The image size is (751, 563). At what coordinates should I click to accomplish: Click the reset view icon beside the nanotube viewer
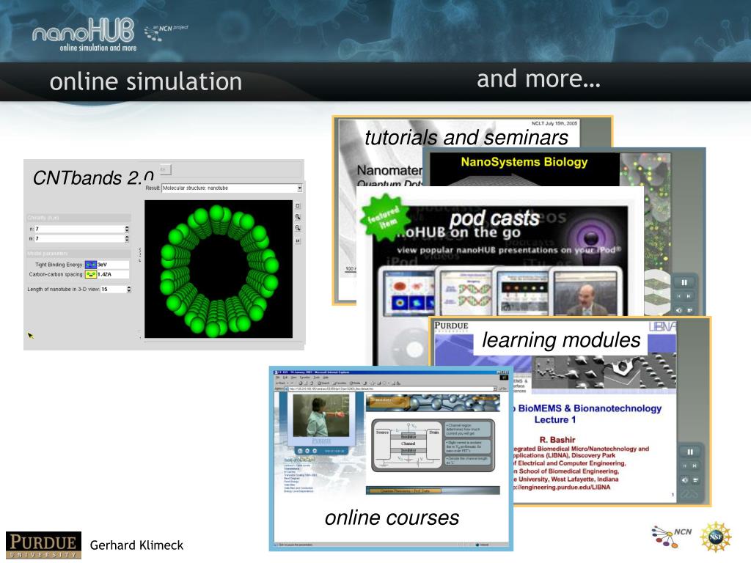(x=298, y=206)
